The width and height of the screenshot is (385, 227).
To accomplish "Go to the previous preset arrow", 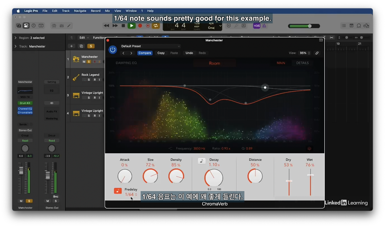I will click(123, 53).
